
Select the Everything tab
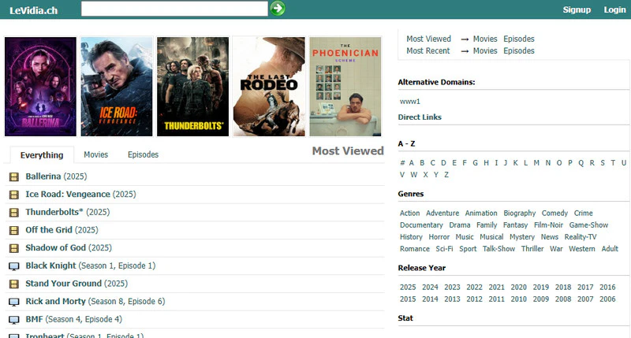coord(42,155)
